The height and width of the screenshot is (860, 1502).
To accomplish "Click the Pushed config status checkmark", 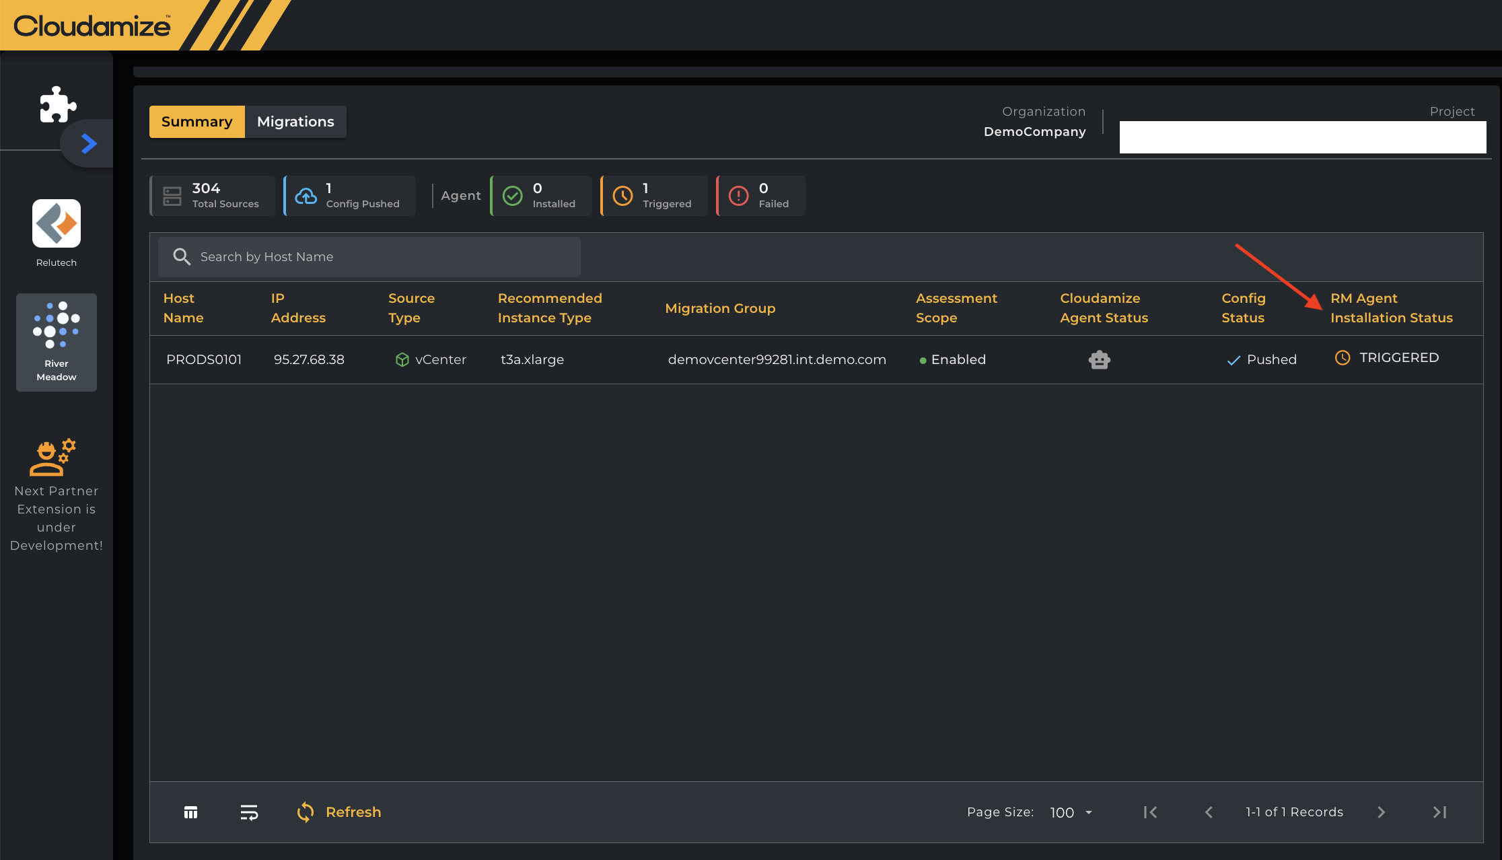I will click(x=1233, y=360).
